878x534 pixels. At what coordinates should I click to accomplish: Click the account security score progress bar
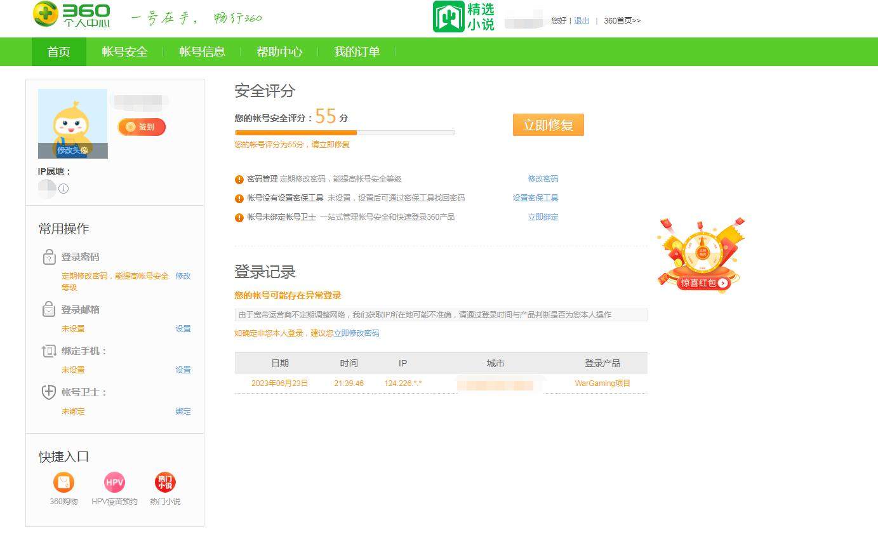coord(345,133)
